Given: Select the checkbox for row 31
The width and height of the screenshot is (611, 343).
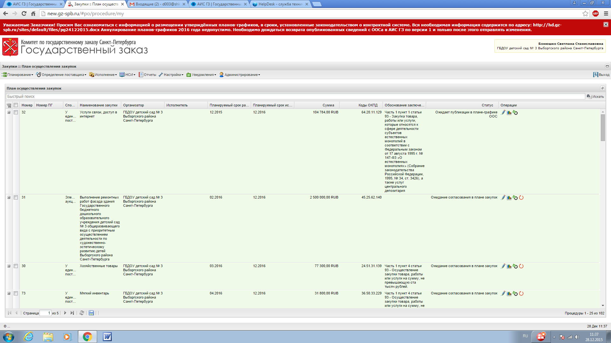Looking at the screenshot, I should pyautogui.click(x=16, y=198).
